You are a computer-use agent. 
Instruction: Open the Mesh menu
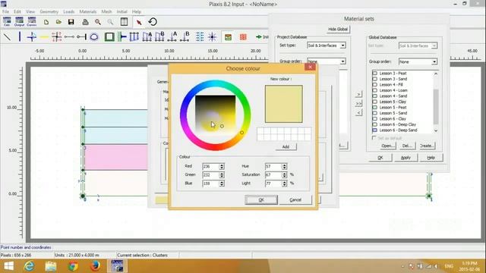(x=106, y=11)
